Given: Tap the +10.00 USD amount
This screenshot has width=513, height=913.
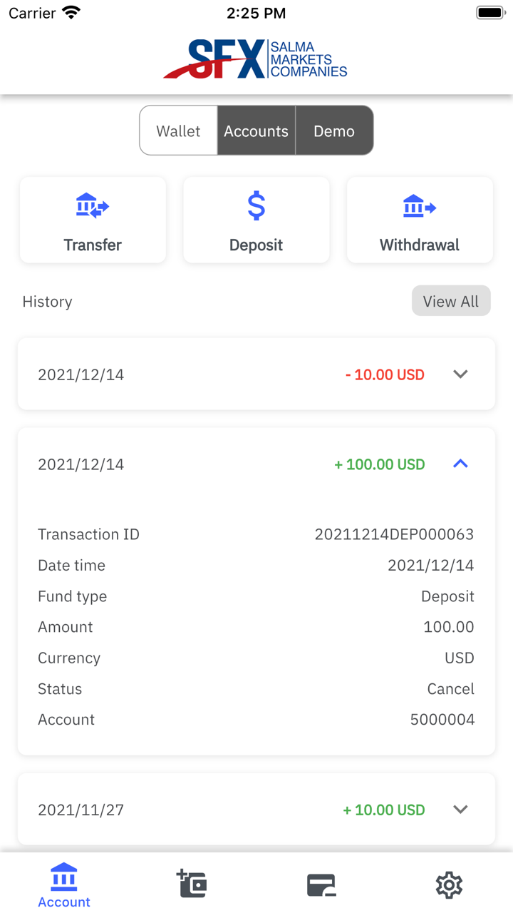Looking at the screenshot, I should (383, 810).
